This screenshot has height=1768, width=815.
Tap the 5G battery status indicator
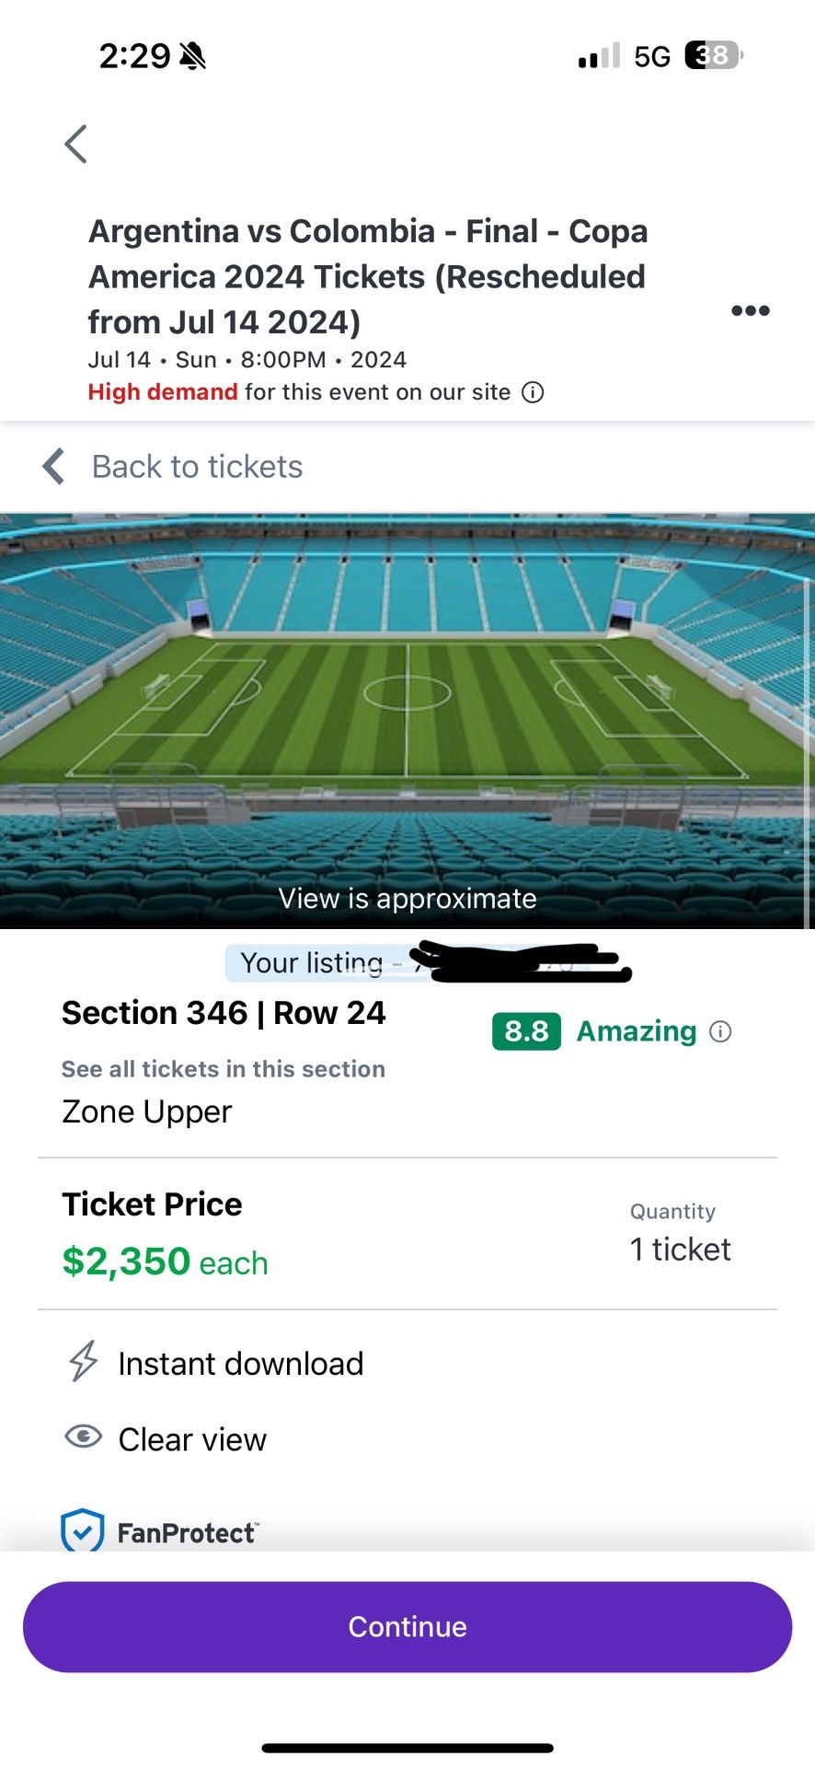pyautogui.click(x=712, y=56)
